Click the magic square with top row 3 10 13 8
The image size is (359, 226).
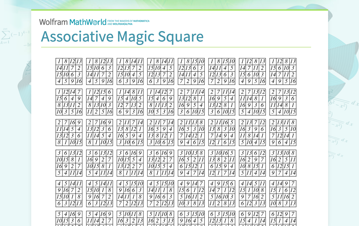coord(191,163)
